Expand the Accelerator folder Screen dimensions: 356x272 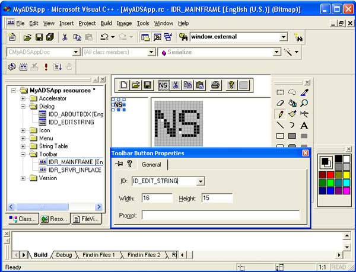[x=23, y=98]
